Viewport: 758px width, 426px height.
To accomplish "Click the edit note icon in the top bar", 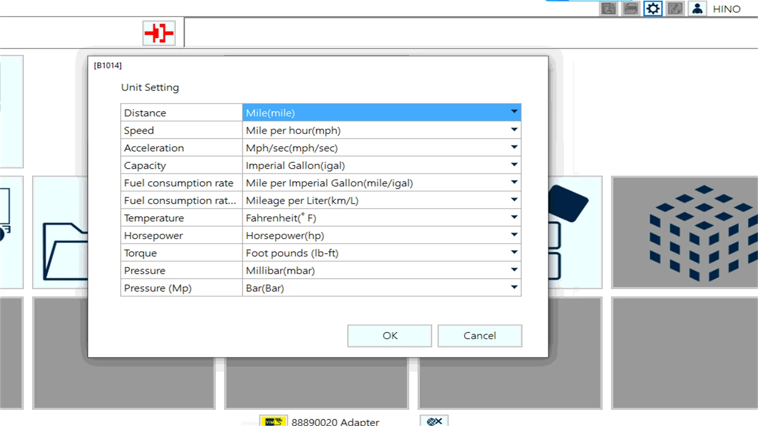I will coord(675,8).
